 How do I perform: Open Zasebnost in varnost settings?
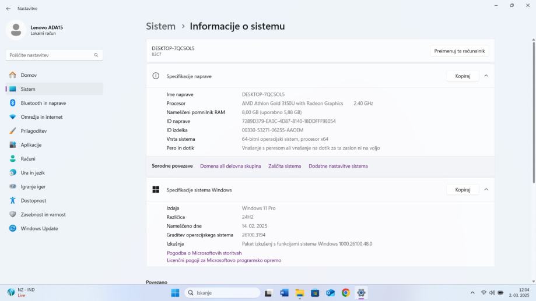coord(54,215)
